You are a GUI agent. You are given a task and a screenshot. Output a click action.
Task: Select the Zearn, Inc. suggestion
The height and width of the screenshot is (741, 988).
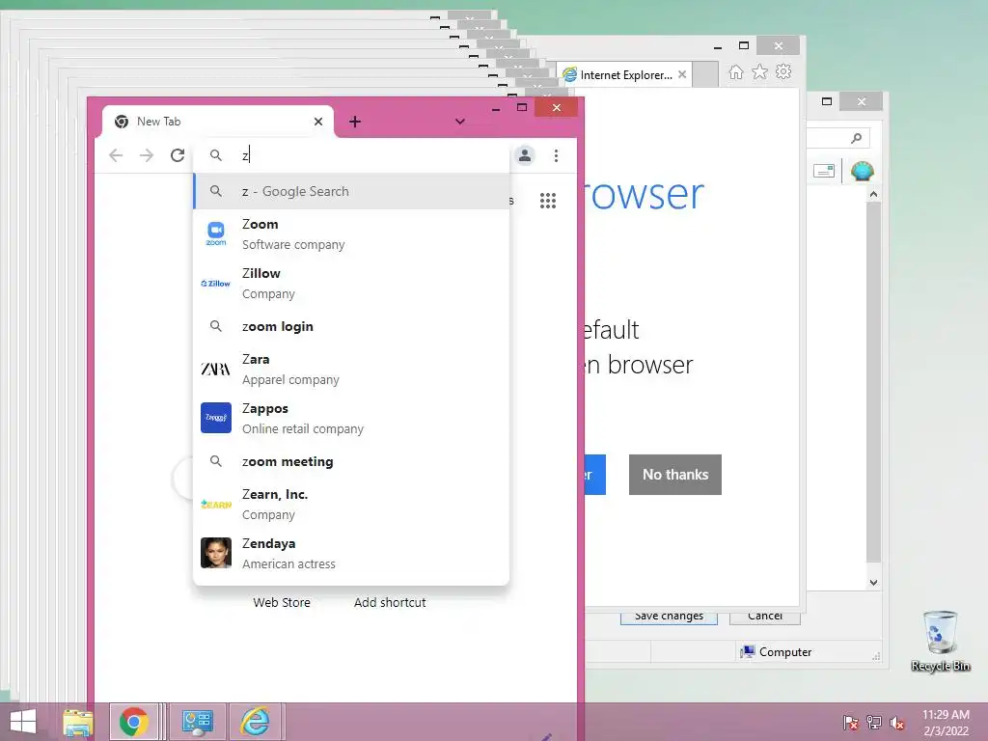[x=351, y=504]
